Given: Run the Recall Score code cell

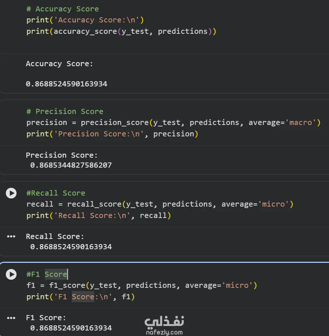Looking at the screenshot, I should pos(11,193).
